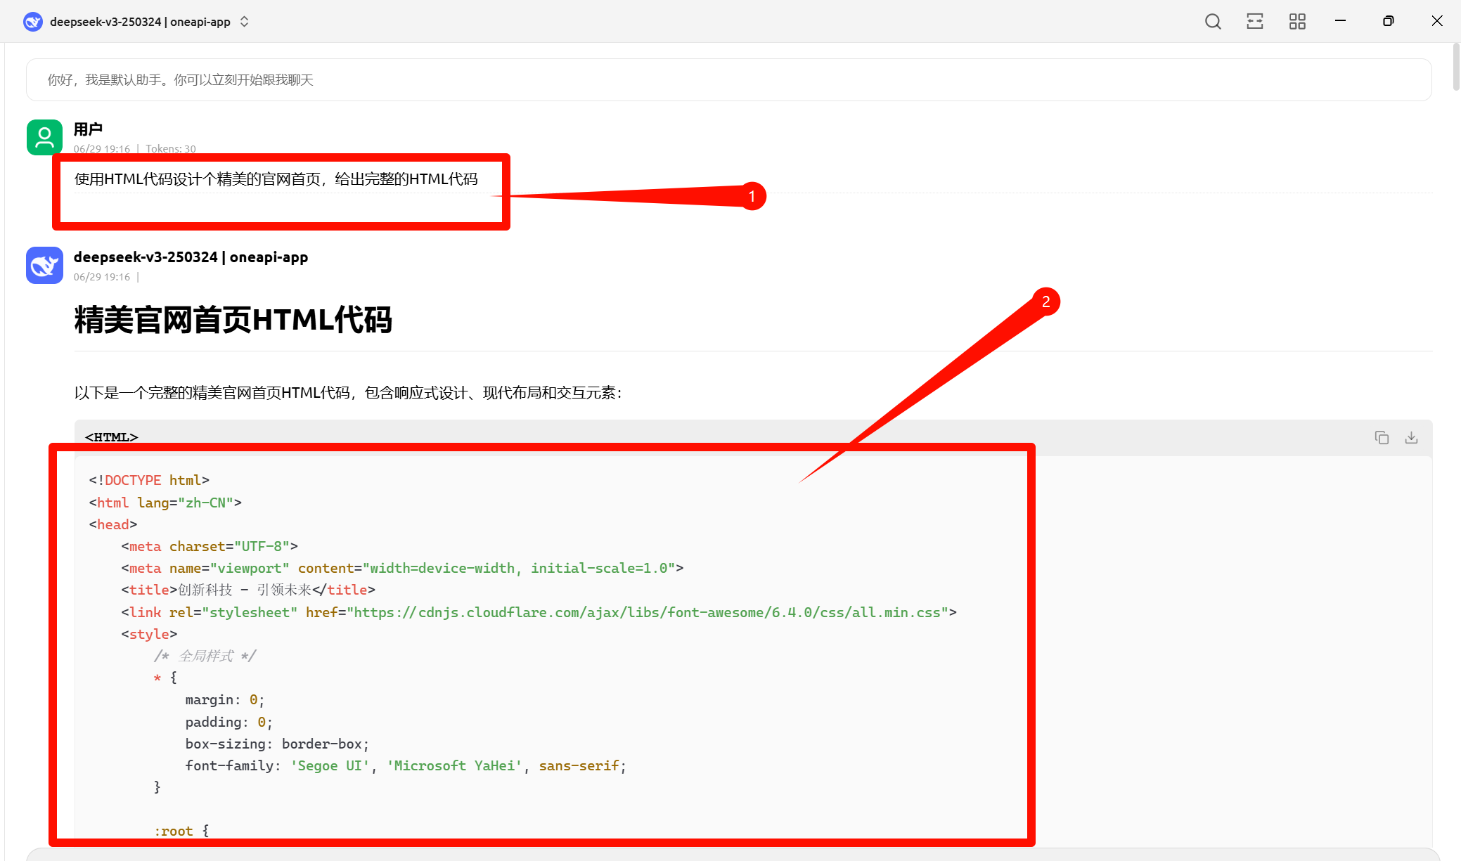1461x861 pixels.
Task: Click the assistant name deepseek-v3-250324 heading
Action: (191, 257)
